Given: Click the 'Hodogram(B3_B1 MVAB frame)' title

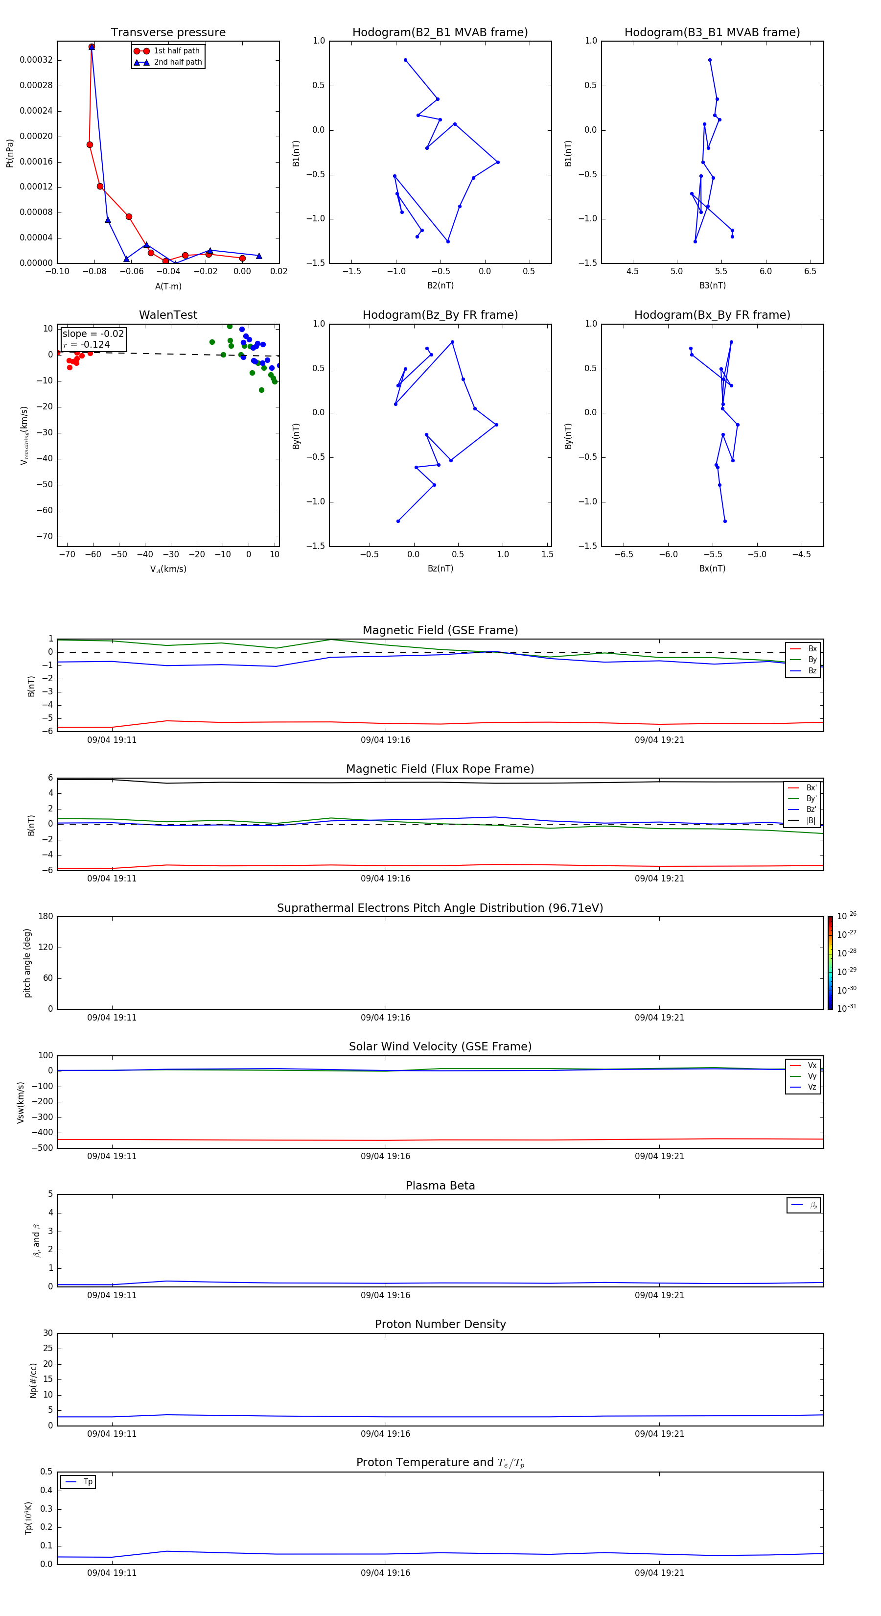Looking at the screenshot, I should click(x=712, y=33).
